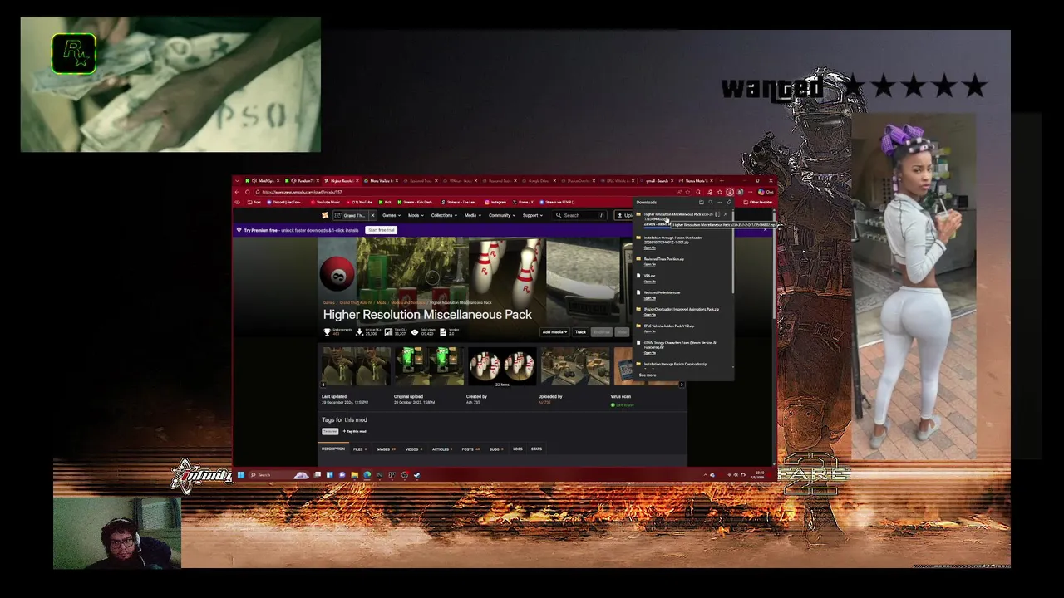Click the Windows Start button on taskbar
1064x598 pixels.
click(x=241, y=475)
